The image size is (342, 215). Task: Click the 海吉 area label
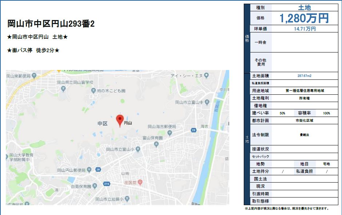(204, 126)
